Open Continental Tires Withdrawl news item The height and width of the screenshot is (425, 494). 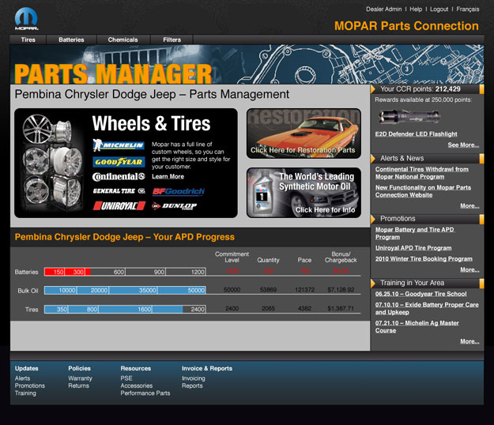point(421,173)
